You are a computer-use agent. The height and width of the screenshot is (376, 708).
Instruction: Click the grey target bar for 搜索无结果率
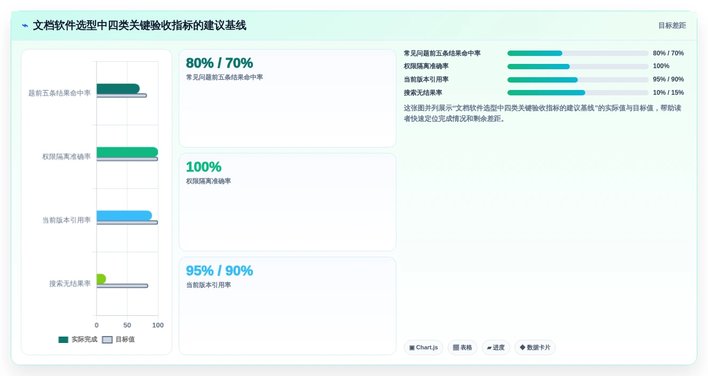pos(122,286)
